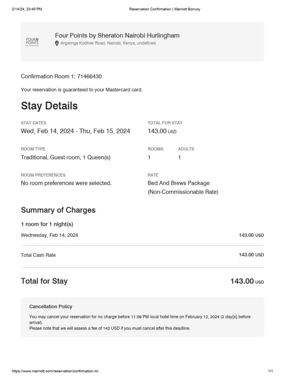Click the map pin location icon
285x380 pixels.
[57, 43]
